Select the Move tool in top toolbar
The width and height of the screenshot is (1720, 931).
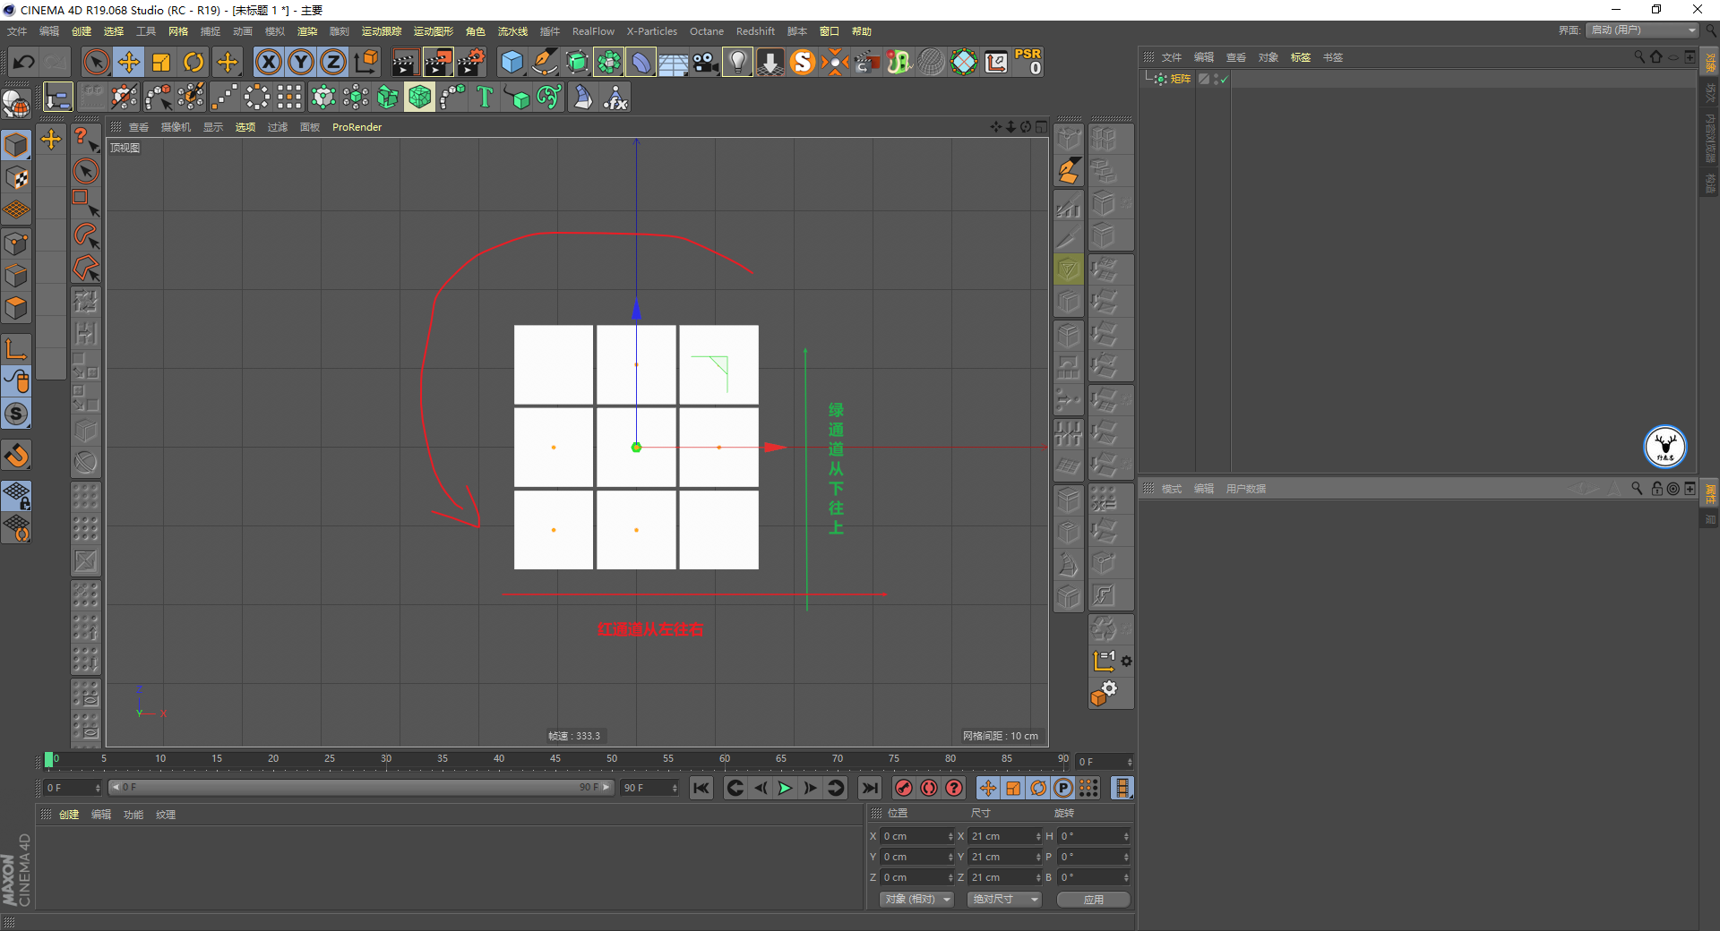point(129,62)
